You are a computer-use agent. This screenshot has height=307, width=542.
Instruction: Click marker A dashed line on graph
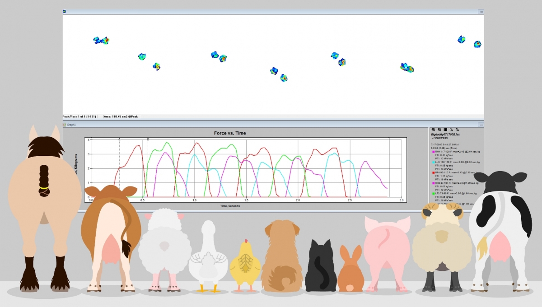pyautogui.click(x=119, y=167)
